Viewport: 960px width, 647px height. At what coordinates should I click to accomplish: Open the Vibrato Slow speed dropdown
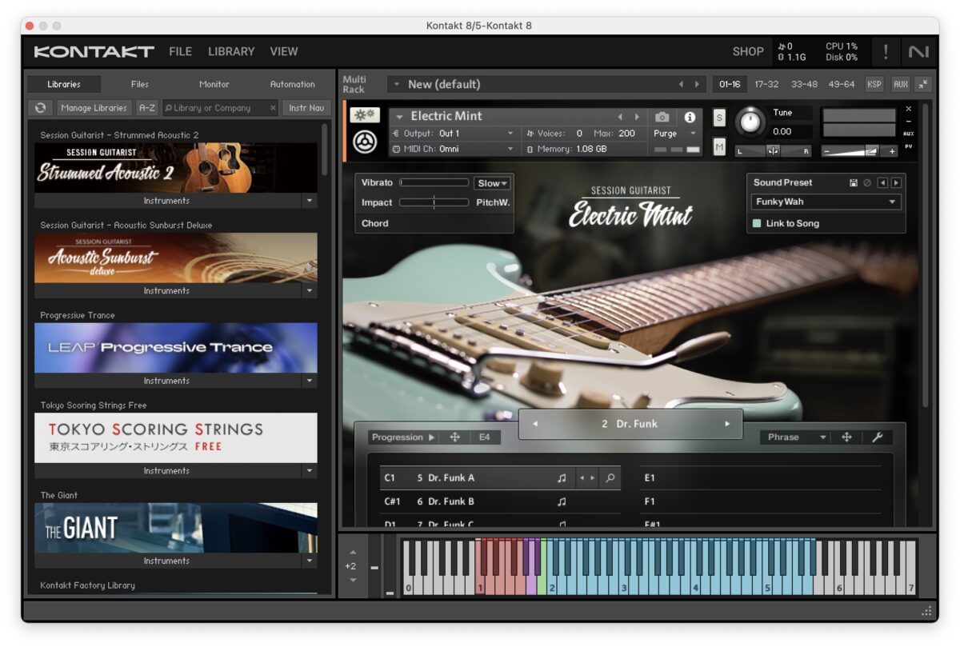pos(493,183)
